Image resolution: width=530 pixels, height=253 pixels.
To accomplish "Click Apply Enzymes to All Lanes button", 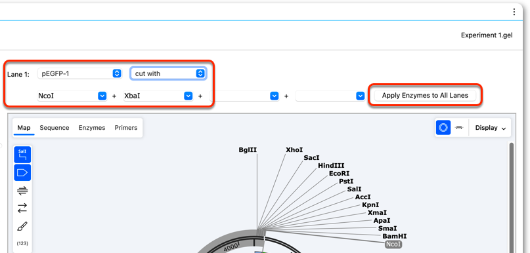I will (x=425, y=96).
